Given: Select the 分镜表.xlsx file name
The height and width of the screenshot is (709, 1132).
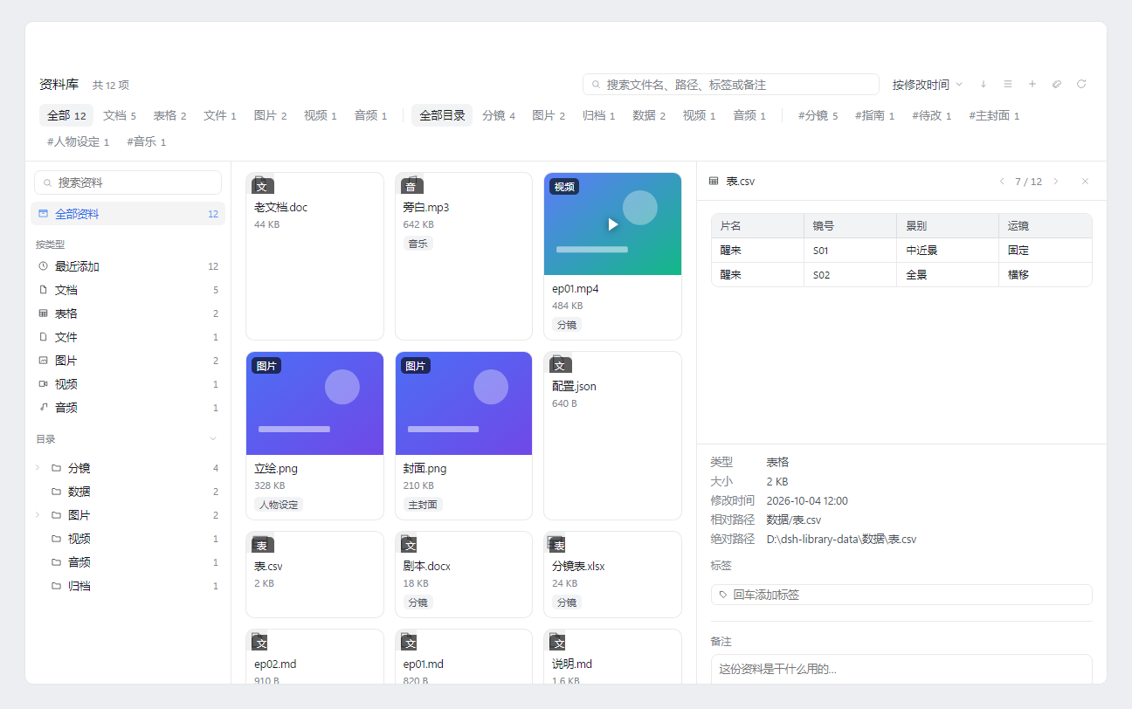Looking at the screenshot, I should [x=577, y=567].
